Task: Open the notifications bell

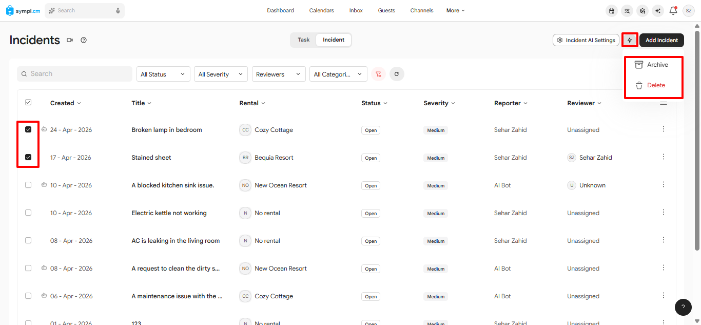Action: (x=673, y=10)
